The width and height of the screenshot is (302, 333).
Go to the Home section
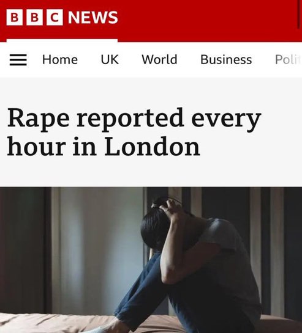tap(60, 59)
